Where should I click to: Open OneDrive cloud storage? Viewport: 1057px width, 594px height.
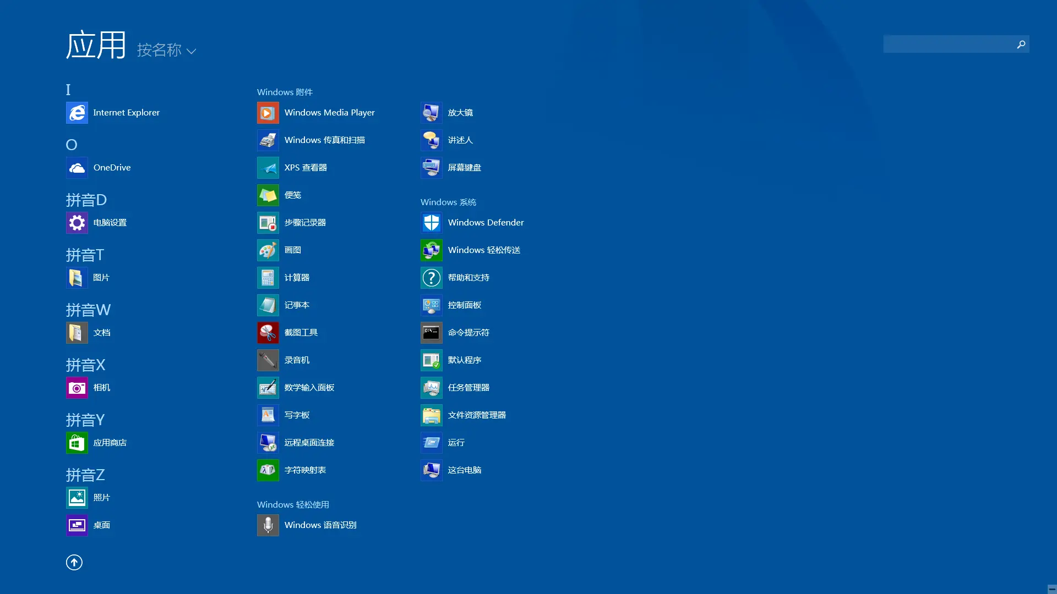(x=112, y=168)
